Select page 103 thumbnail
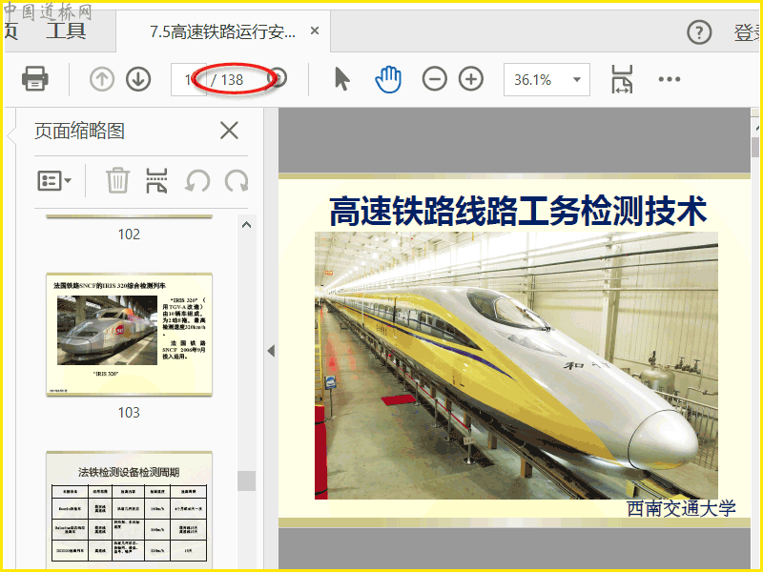 pos(129,335)
